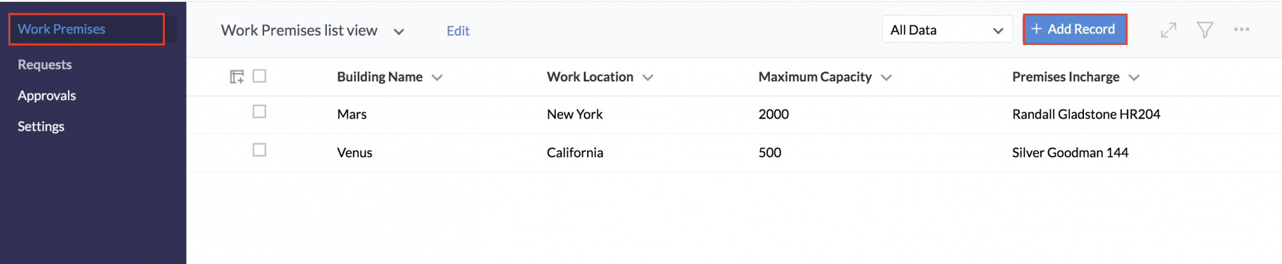Open the filter funnel icon
The width and height of the screenshot is (1282, 264).
(x=1204, y=30)
